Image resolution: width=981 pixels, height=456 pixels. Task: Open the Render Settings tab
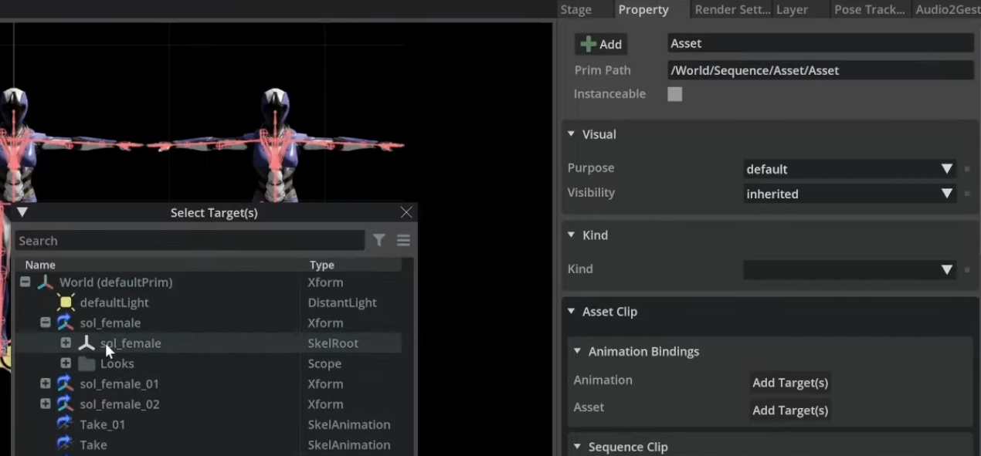pos(732,9)
